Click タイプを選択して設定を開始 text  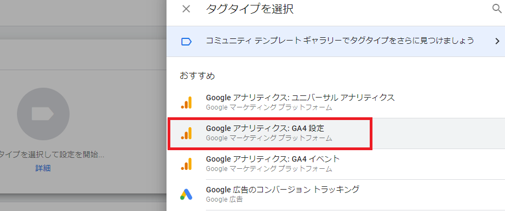pyautogui.click(x=52, y=155)
